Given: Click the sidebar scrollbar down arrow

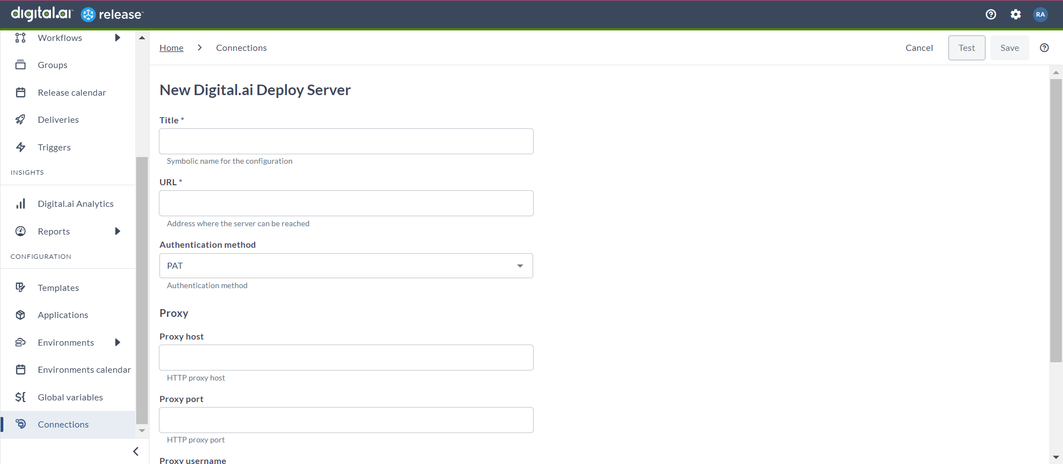Looking at the screenshot, I should tap(142, 430).
